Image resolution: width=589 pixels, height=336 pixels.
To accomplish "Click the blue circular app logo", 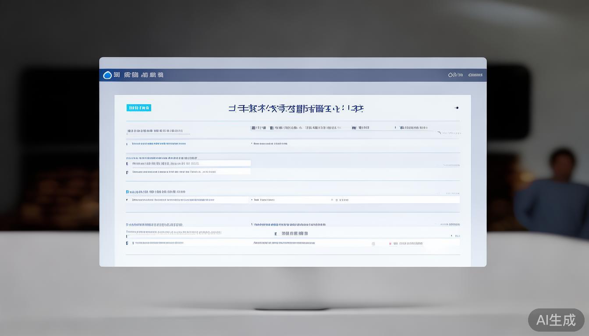I will [x=108, y=75].
